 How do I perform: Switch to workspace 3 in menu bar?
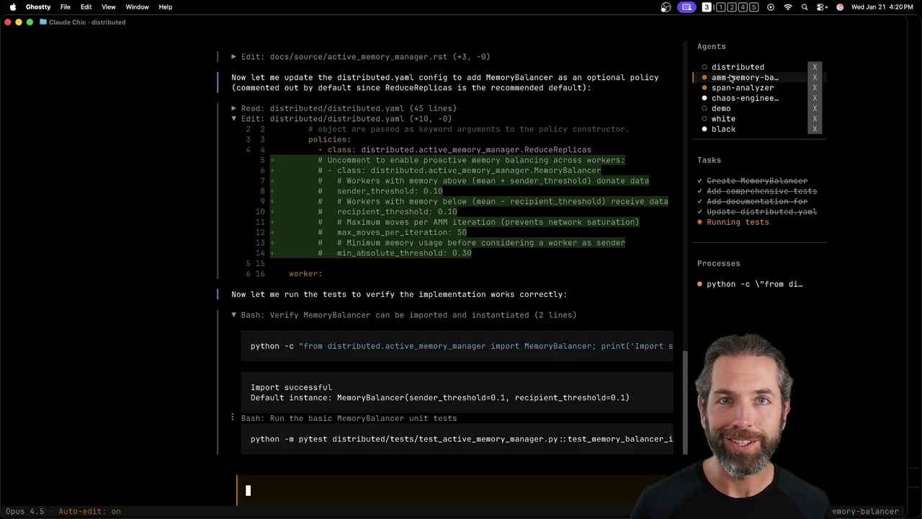tap(707, 7)
